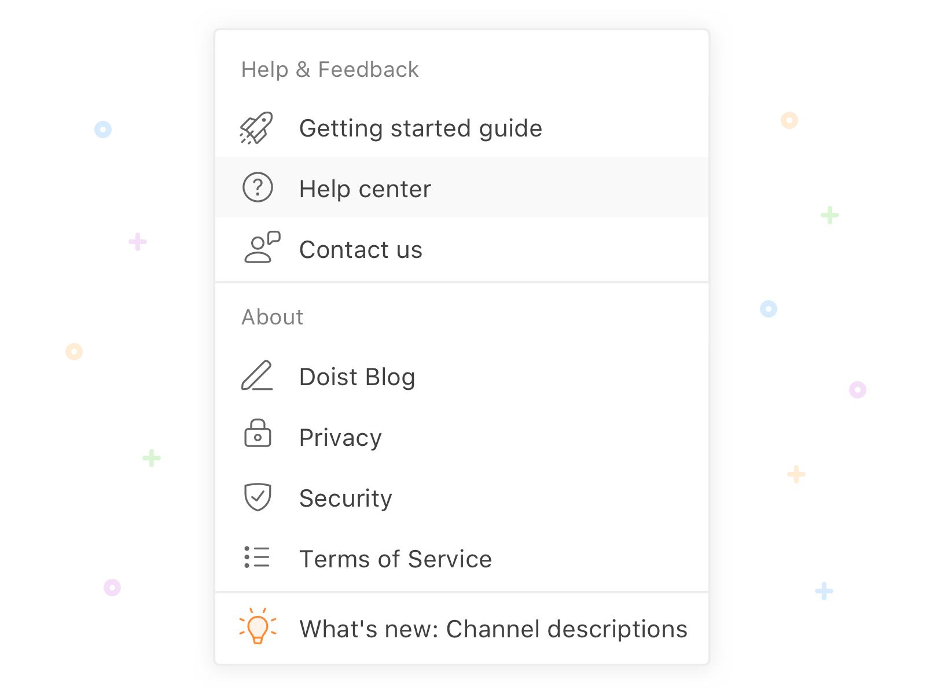Click the orange lightbulb What's new icon

[258, 626]
